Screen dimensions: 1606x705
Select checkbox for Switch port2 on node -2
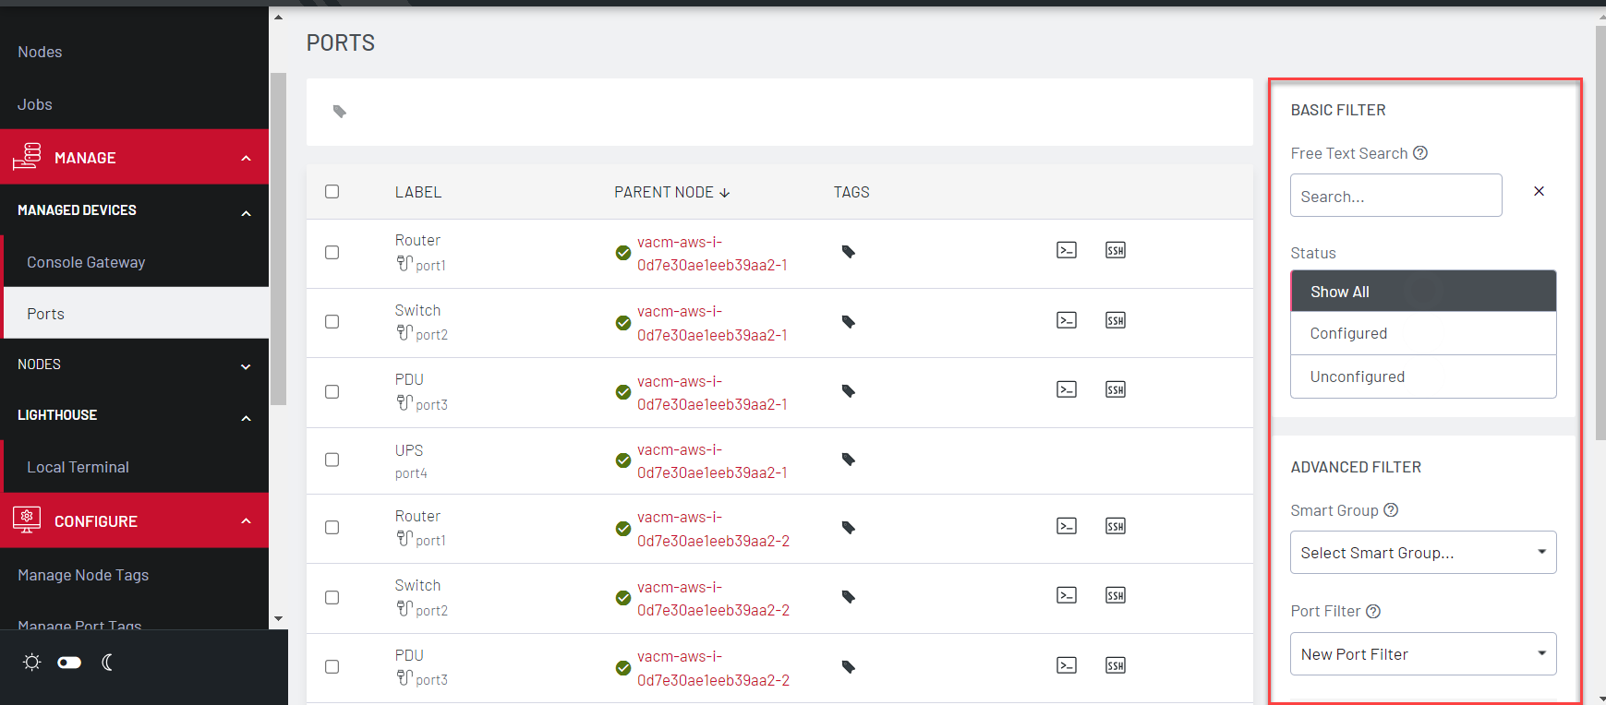coord(332,597)
